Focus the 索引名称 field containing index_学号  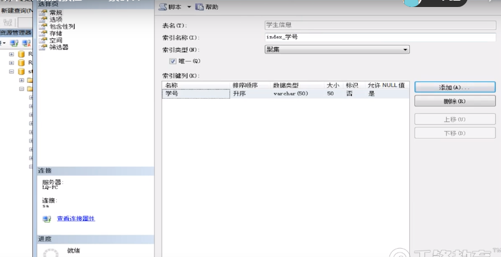point(381,38)
